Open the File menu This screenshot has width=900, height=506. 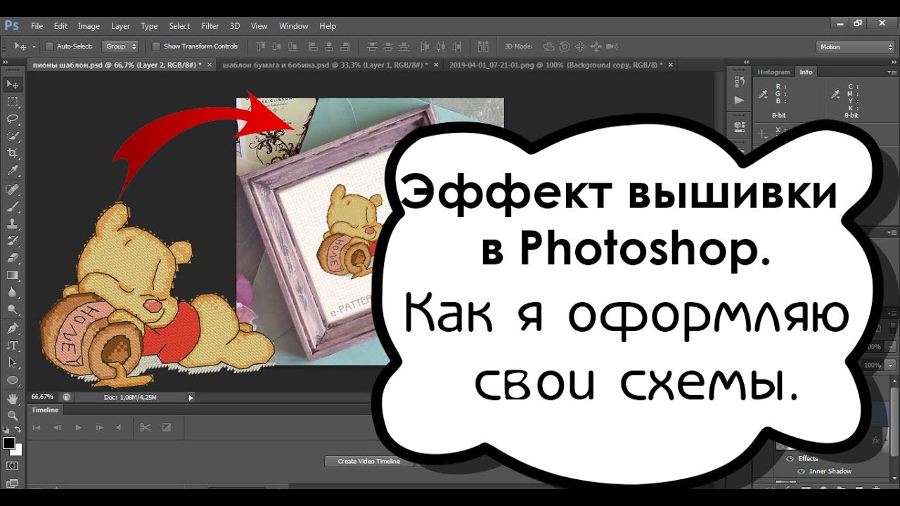[x=37, y=26]
